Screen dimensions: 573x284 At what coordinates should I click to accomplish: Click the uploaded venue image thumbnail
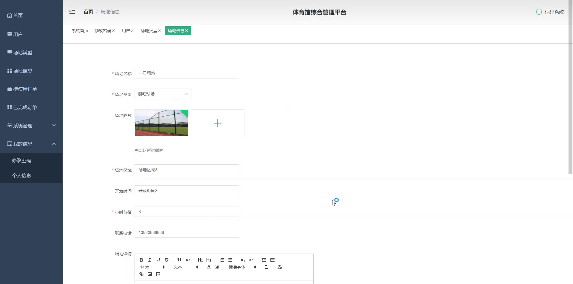click(161, 123)
